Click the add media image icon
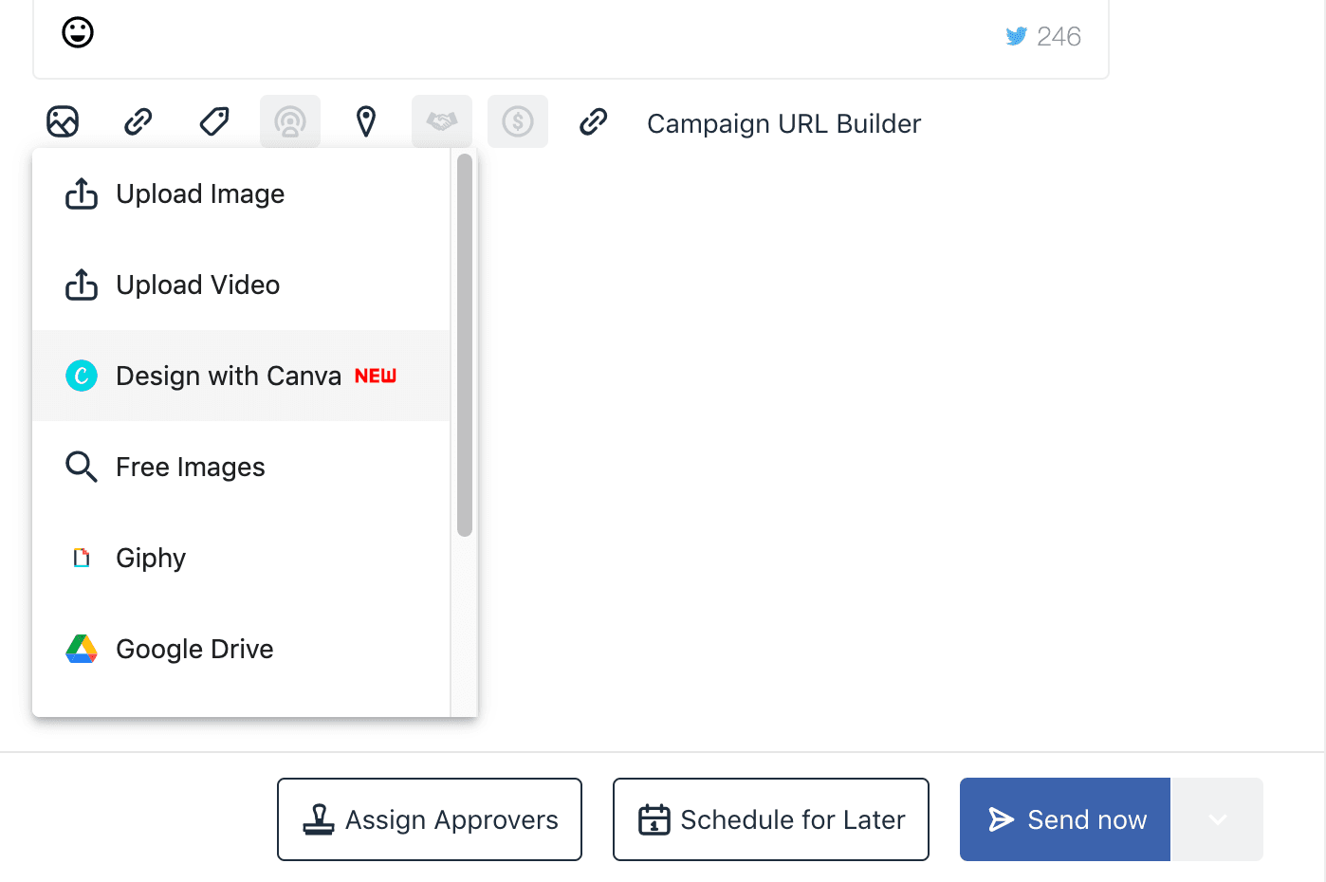Screen dimensions: 1326x882 [x=63, y=121]
